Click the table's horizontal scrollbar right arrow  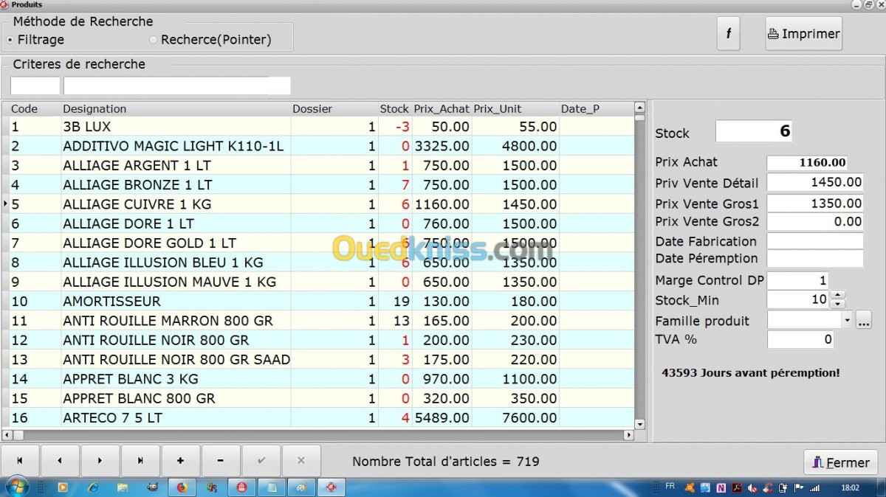click(x=629, y=435)
